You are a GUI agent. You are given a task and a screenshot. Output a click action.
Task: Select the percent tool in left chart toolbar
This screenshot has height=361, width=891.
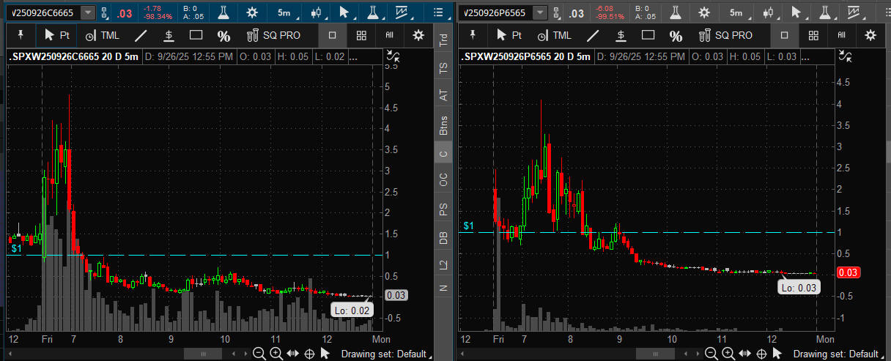[223, 35]
